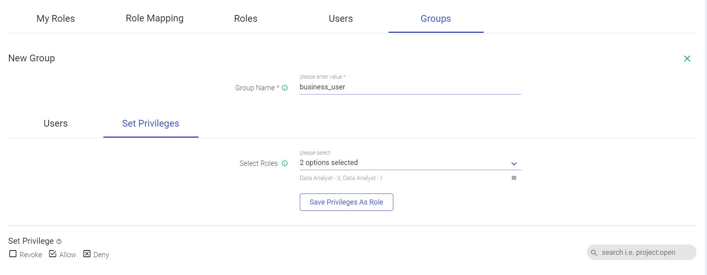
Task: Open the selected roles list icon
Action: (x=514, y=178)
